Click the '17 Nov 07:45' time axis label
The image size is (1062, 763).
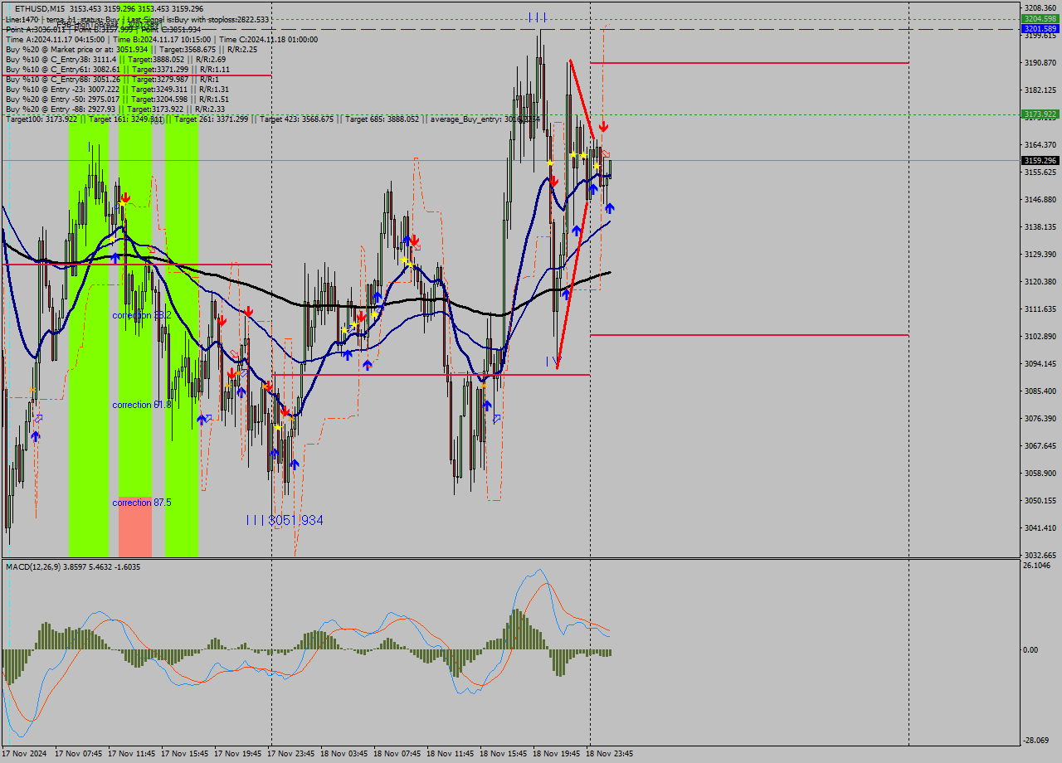(x=79, y=754)
